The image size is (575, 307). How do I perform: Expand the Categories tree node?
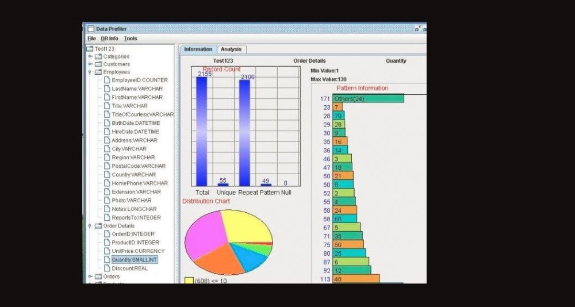[x=90, y=56]
